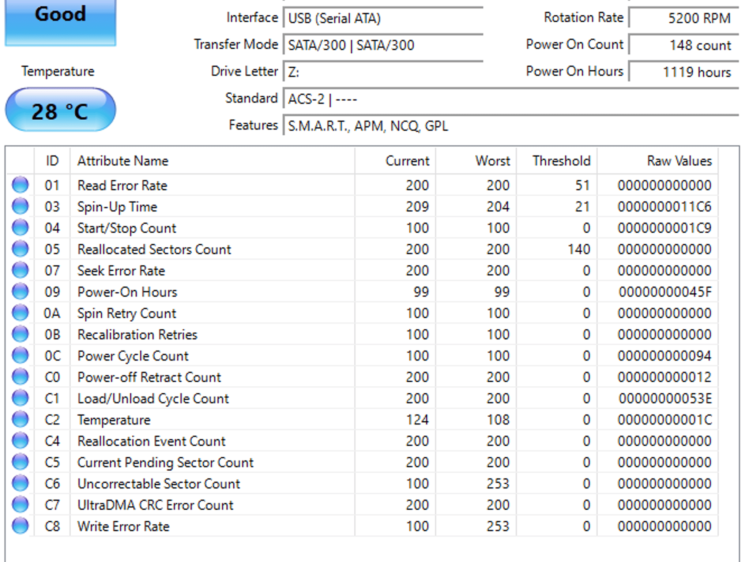The image size is (749, 562).
Task: Select the Seek Error Rate row
Action: pos(362,270)
